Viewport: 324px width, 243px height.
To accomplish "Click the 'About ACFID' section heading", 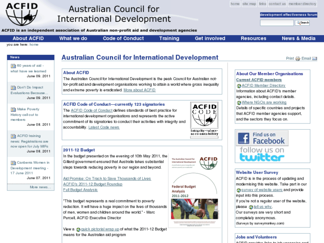I will tap(76, 73).
